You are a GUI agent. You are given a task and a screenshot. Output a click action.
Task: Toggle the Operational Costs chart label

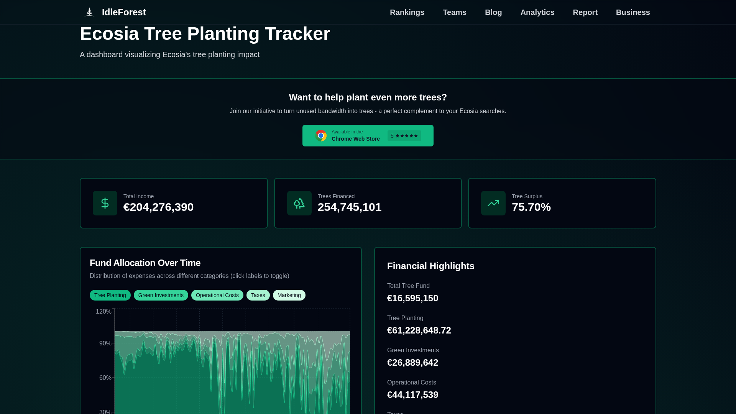[x=217, y=295]
